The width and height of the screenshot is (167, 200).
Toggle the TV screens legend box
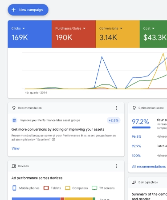94,188
